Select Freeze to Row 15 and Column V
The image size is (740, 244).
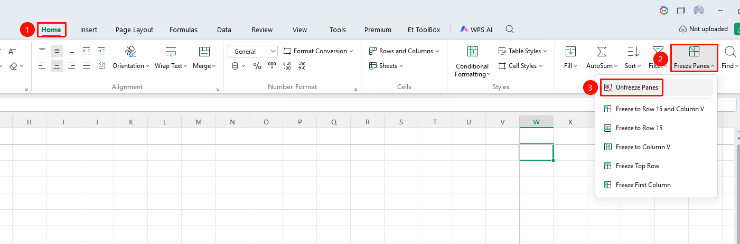(656, 109)
